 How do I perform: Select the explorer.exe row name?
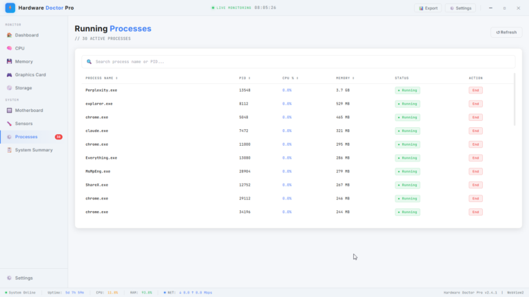pos(99,104)
